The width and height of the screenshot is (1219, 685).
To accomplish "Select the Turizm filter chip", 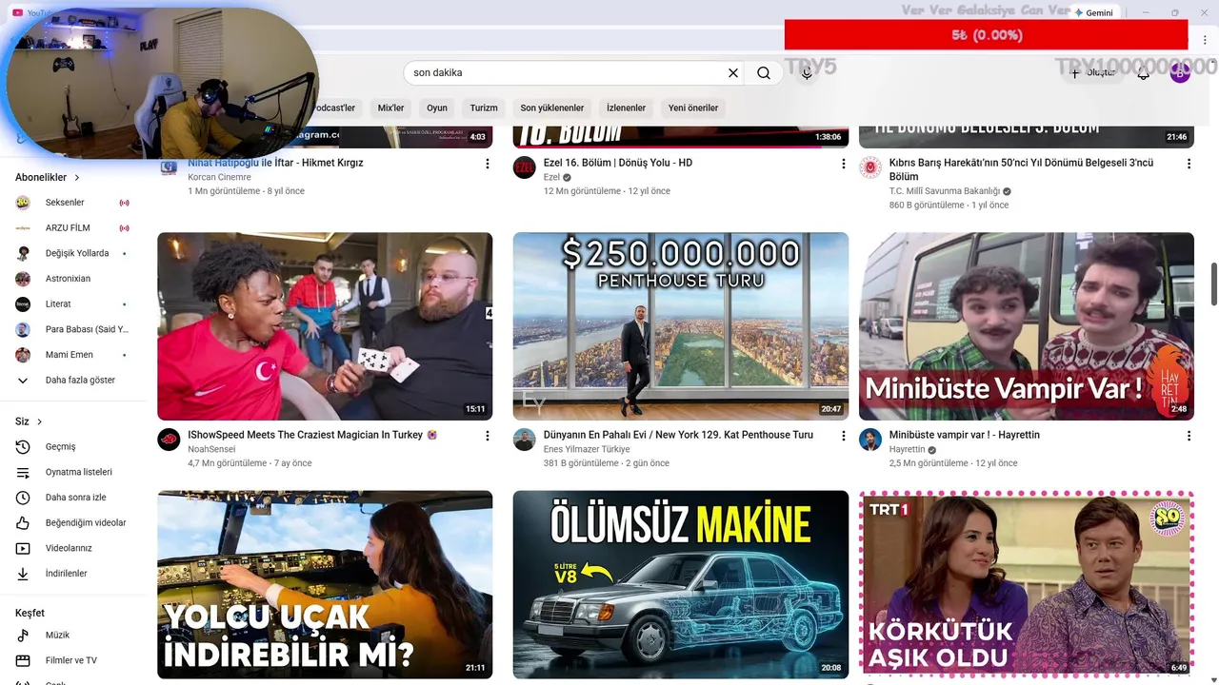I will [x=484, y=108].
